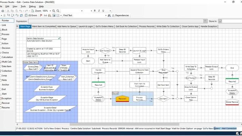Expand the Undo history dropdown arrow
242x136 pixels.
[x=23, y=11]
